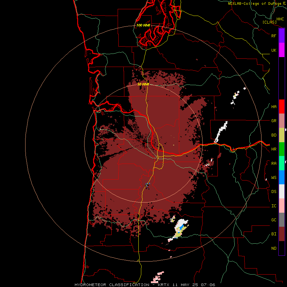Click the 'BD' legend label text
The image size is (287, 287).
(274, 135)
